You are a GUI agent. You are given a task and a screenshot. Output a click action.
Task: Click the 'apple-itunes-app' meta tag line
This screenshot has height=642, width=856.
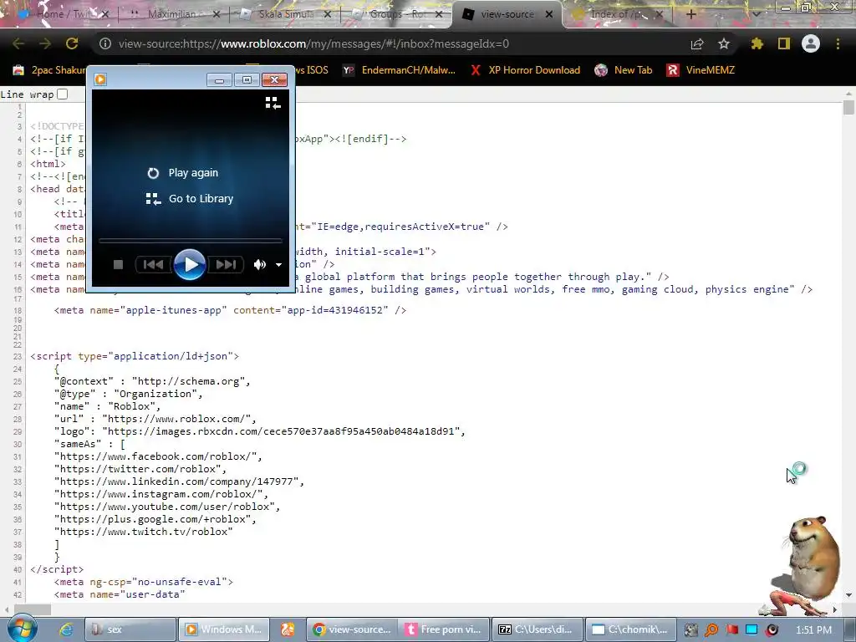[231, 310]
